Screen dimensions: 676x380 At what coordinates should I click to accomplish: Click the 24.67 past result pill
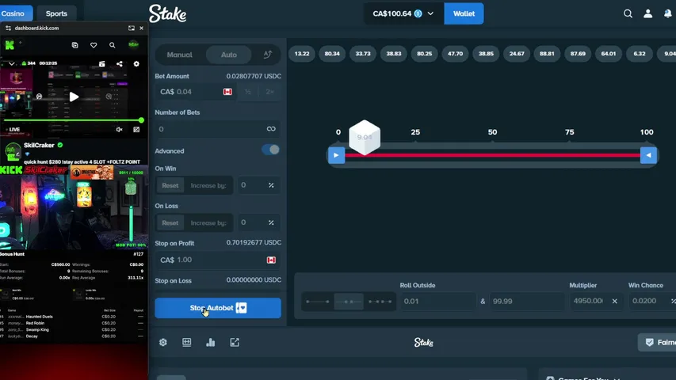tap(517, 54)
